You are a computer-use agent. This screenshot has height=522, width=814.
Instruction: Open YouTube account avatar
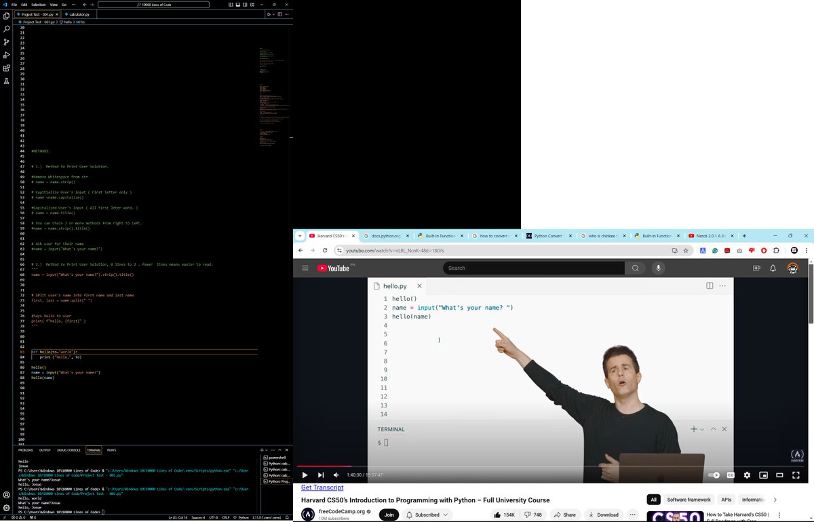click(x=792, y=268)
